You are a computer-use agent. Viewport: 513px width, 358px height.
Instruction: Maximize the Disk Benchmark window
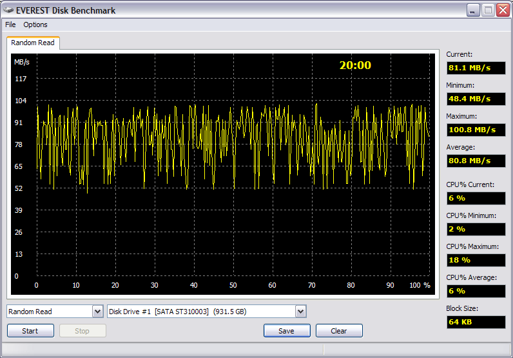point(488,10)
